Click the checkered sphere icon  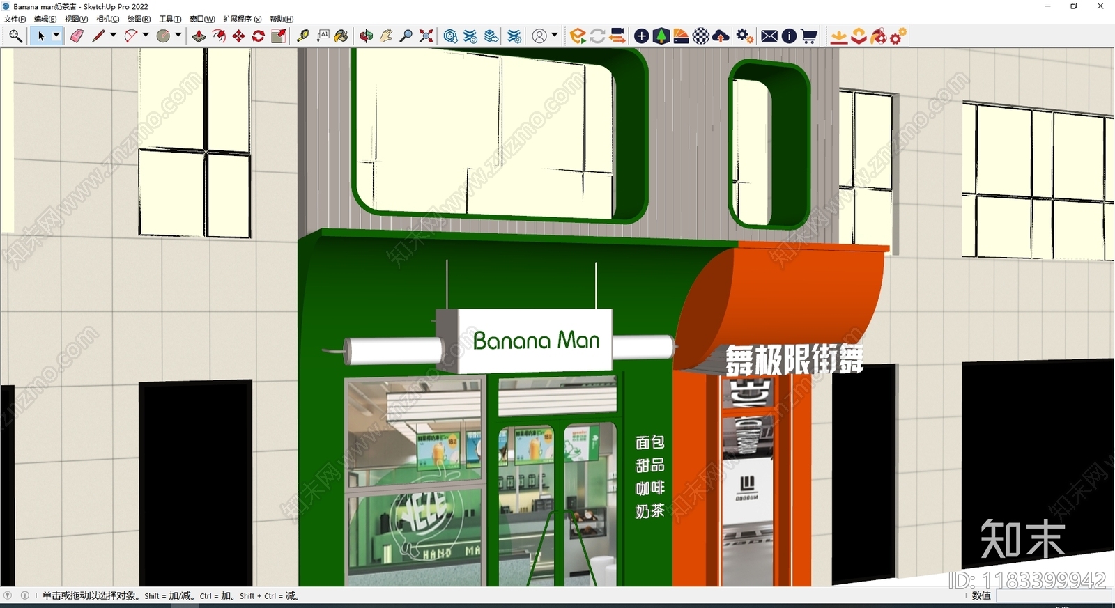(701, 36)
